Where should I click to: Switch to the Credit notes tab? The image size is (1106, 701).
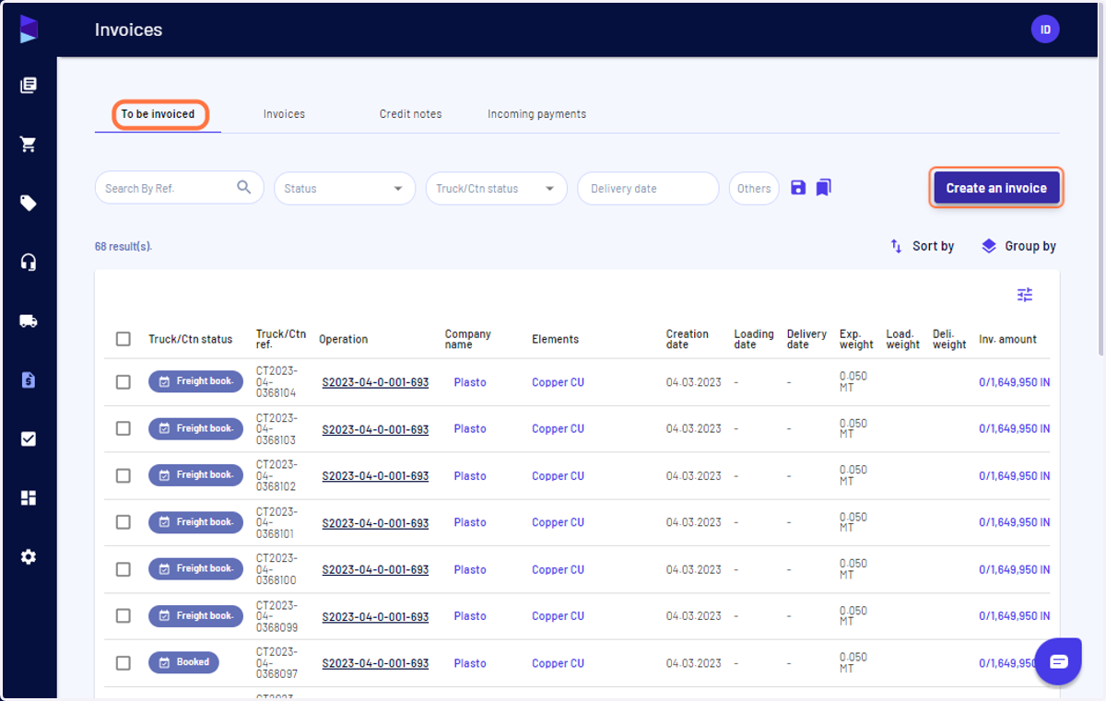pos(410,114)
